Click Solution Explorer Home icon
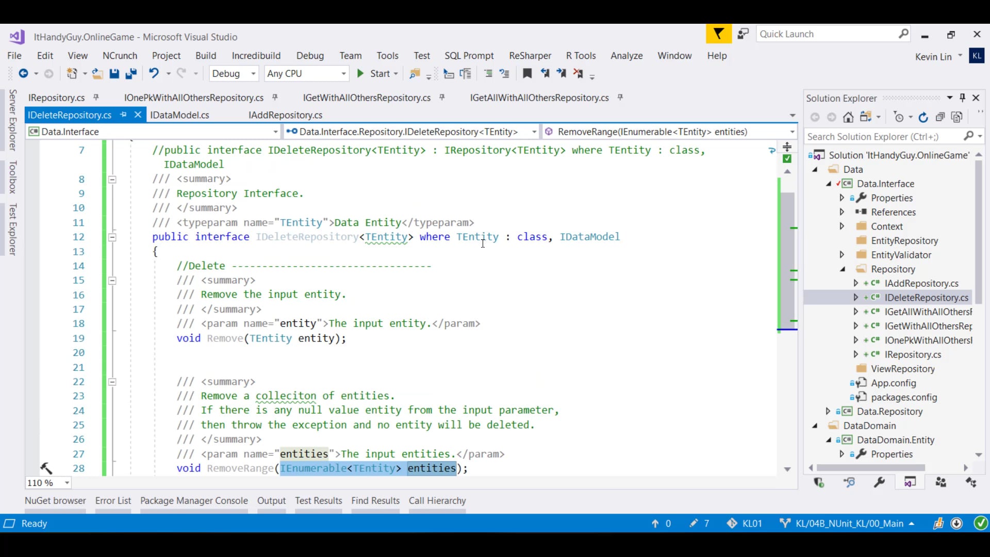This screenshot has height=557, width=990. click(848, 117)
